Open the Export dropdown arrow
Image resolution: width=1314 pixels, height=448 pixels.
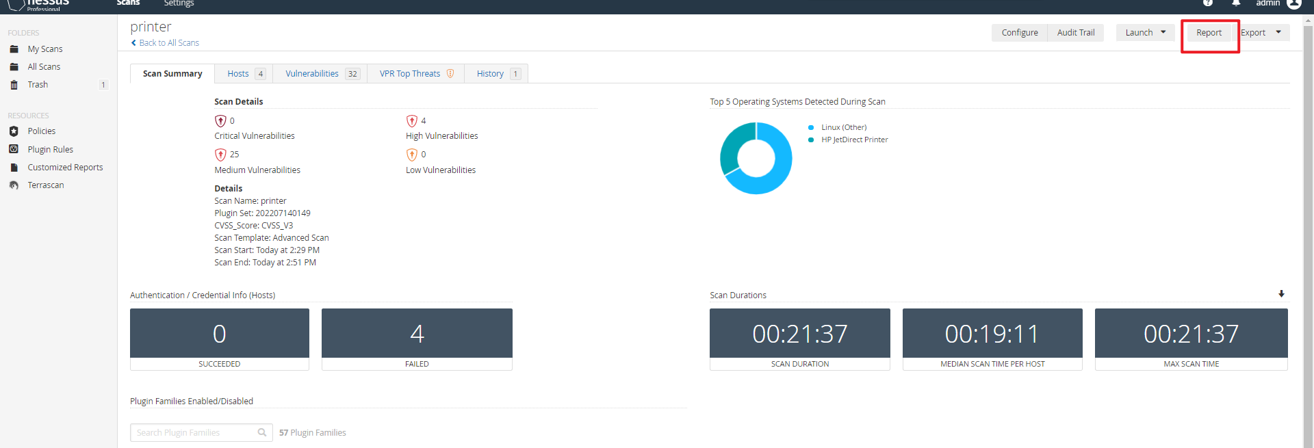click(x=1278, y=32)
